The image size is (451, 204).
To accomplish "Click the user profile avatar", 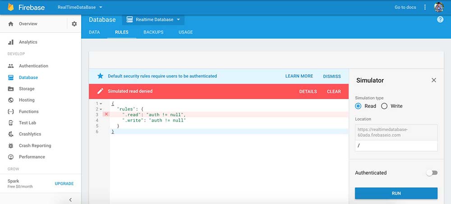I will point(439,7).
